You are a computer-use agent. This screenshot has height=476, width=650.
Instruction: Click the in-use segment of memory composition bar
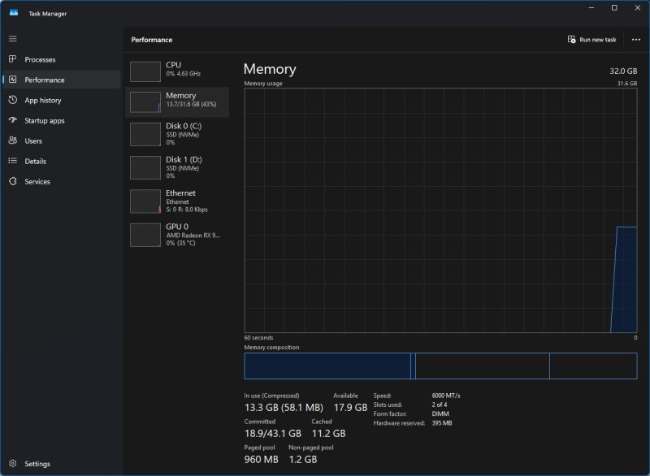click(x=327, y=366)
